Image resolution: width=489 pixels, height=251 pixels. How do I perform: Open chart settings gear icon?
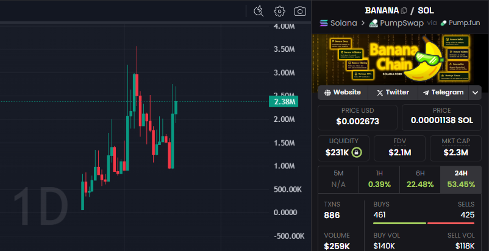click(x=279, y=11)
